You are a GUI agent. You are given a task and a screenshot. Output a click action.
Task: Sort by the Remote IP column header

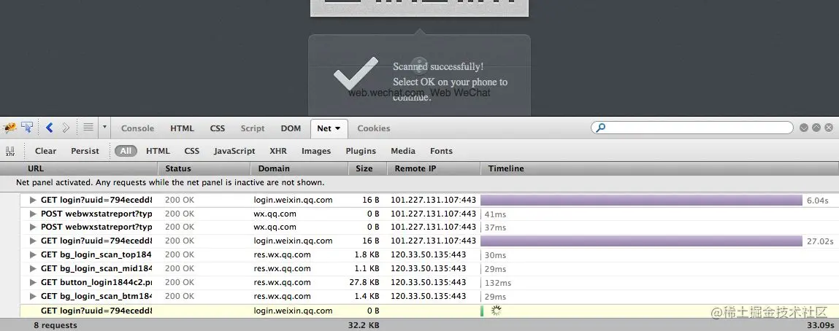click(x=434, y=168)
